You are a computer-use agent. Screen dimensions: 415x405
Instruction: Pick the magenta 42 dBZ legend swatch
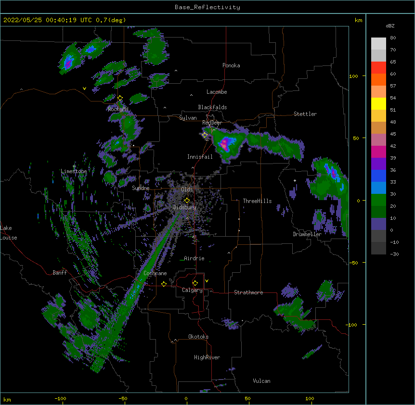[x=378, y=152]
